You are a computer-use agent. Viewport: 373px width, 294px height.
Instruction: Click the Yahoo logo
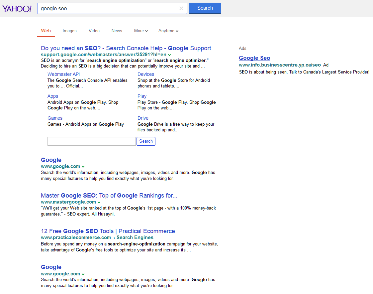(x=17, y=9)
